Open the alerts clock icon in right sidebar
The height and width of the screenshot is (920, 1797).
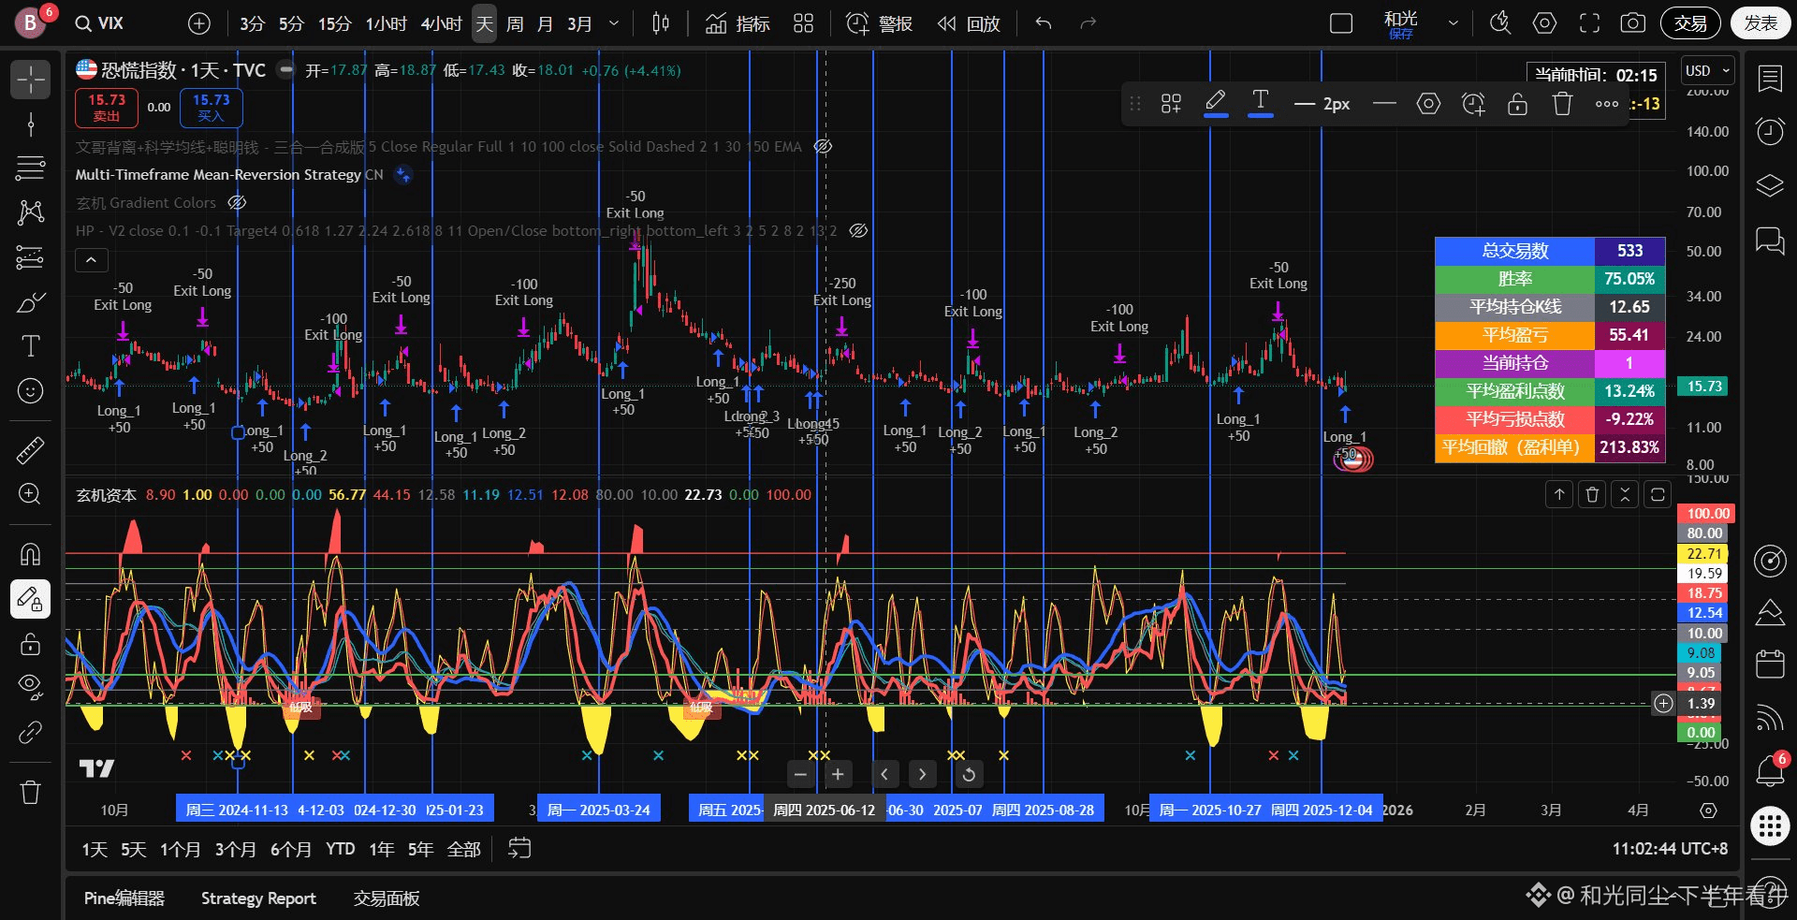pyautogui.click(x=1769, y=132)
